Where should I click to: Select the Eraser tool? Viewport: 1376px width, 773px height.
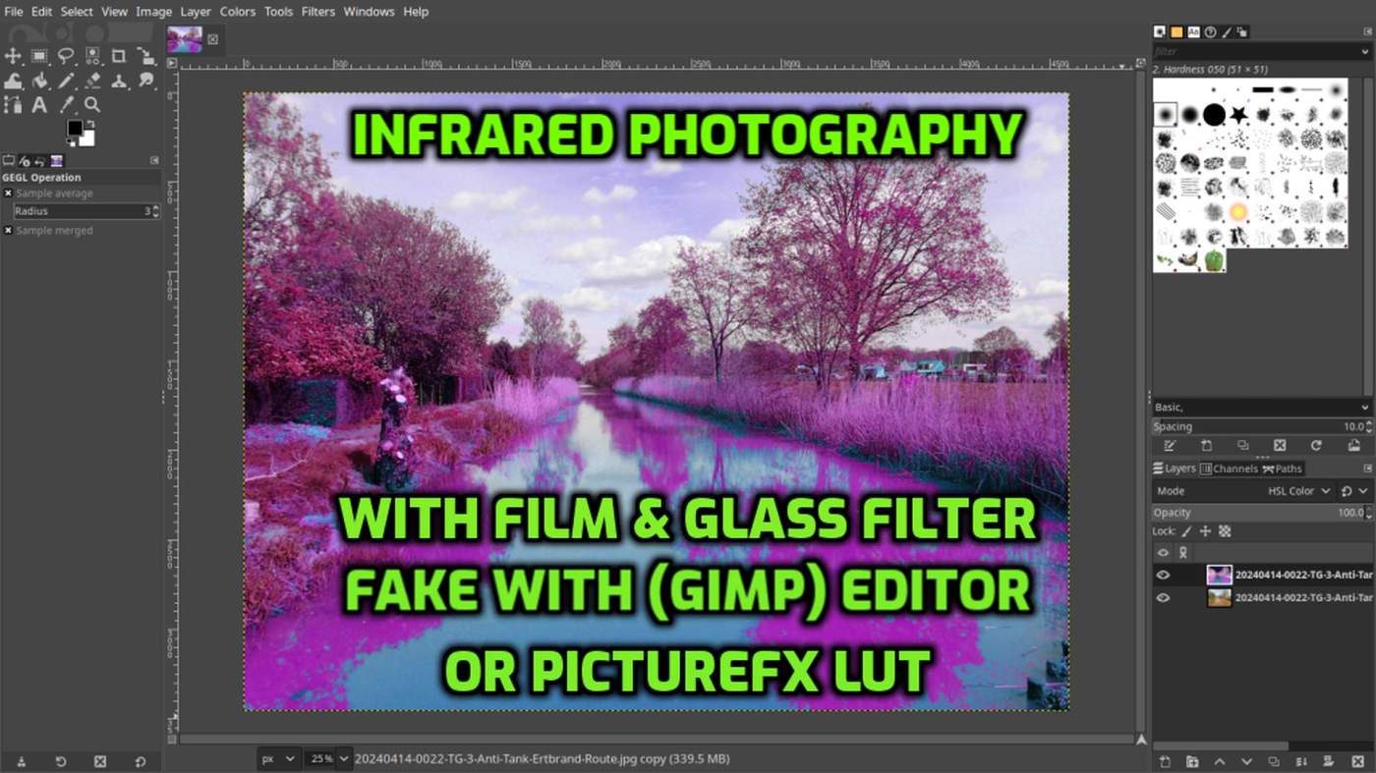point(92,81)
